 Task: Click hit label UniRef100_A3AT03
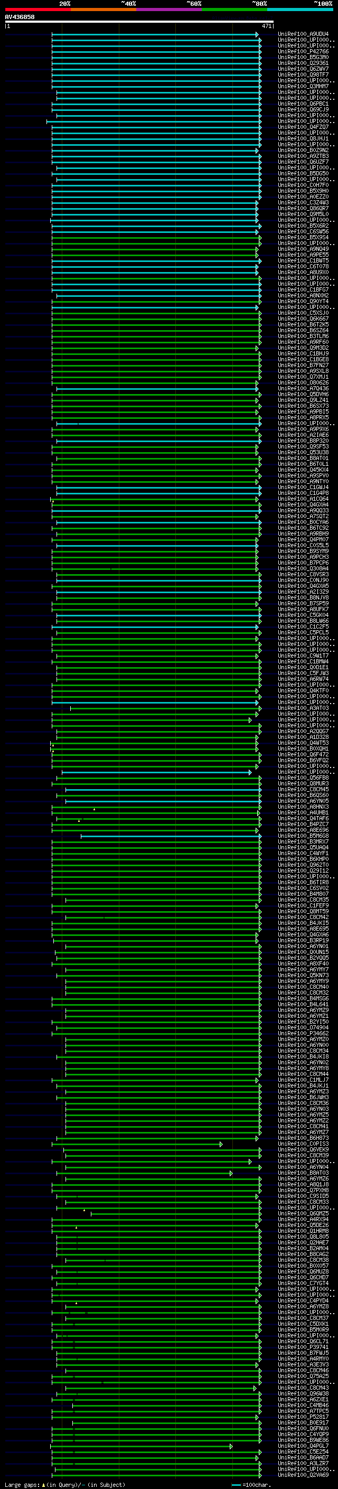click(303, 708)
